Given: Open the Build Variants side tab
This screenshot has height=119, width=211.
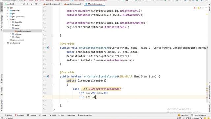Looking at the screenshot, I should pyautogui.click(x=2, y=105).
